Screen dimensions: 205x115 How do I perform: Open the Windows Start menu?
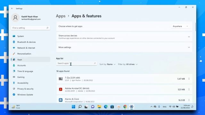point(73,107)
